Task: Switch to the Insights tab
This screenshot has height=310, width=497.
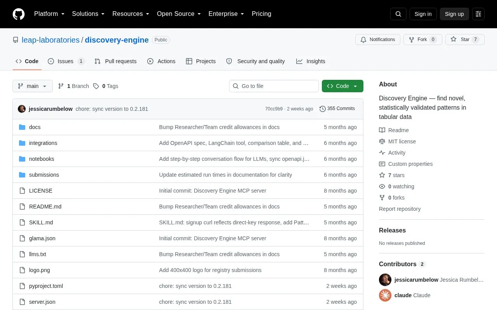Action: [x=311, y=61]
